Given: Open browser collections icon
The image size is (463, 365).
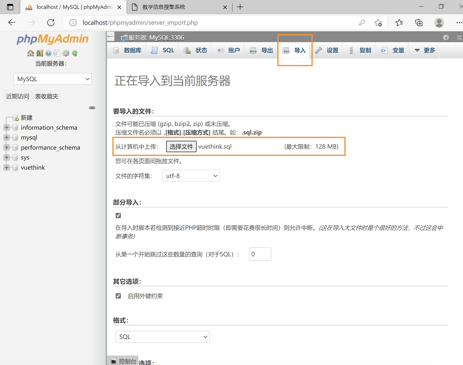Looking at the screenshot, I should (419, 22).
